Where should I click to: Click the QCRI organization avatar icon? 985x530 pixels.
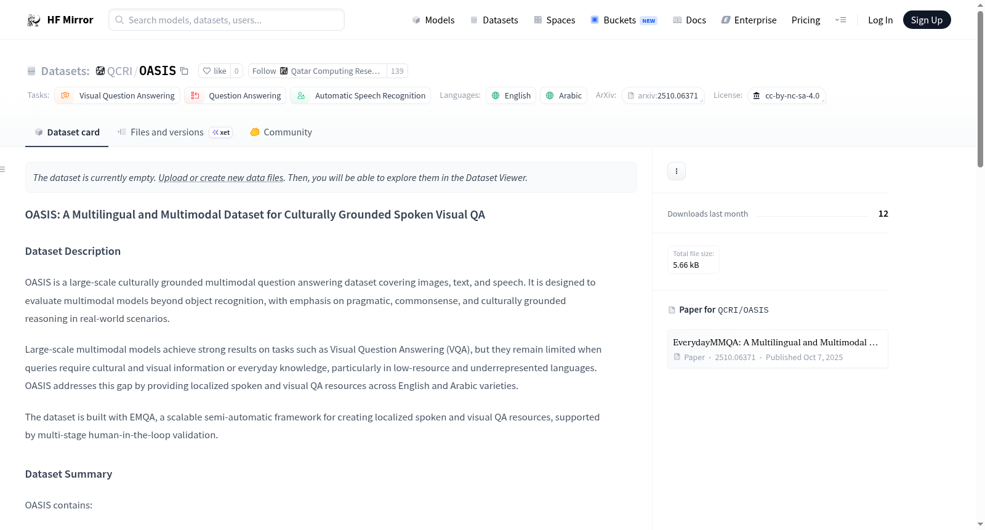click(x=100, y=71)
